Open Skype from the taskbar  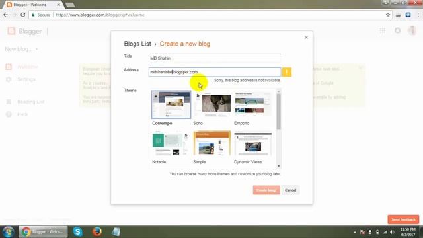[x=78, y=232]
